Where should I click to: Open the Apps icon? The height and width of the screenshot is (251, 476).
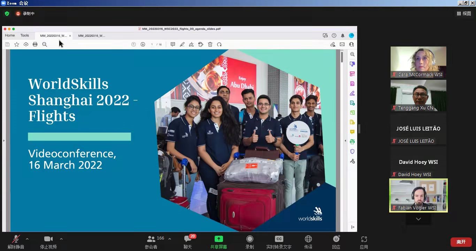point(364,239)
